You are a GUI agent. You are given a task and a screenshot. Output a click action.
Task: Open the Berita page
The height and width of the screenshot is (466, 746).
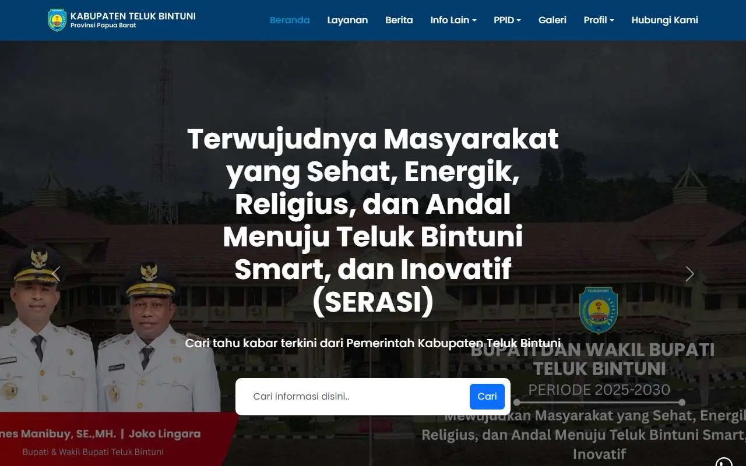pos(399,20)
